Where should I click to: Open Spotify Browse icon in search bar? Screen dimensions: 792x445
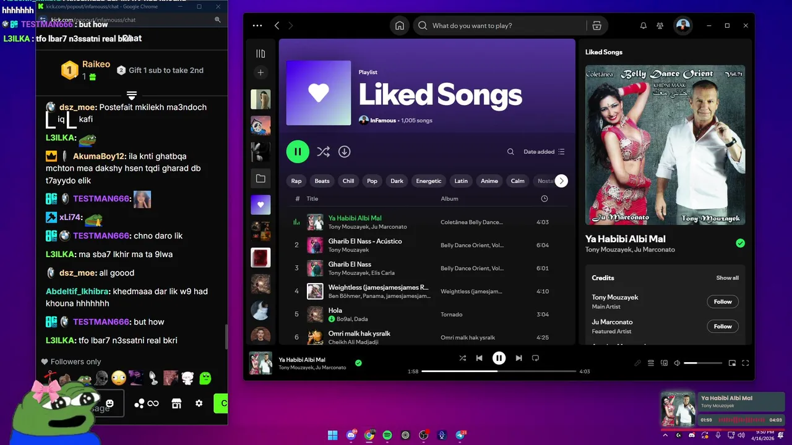point(596,26)
